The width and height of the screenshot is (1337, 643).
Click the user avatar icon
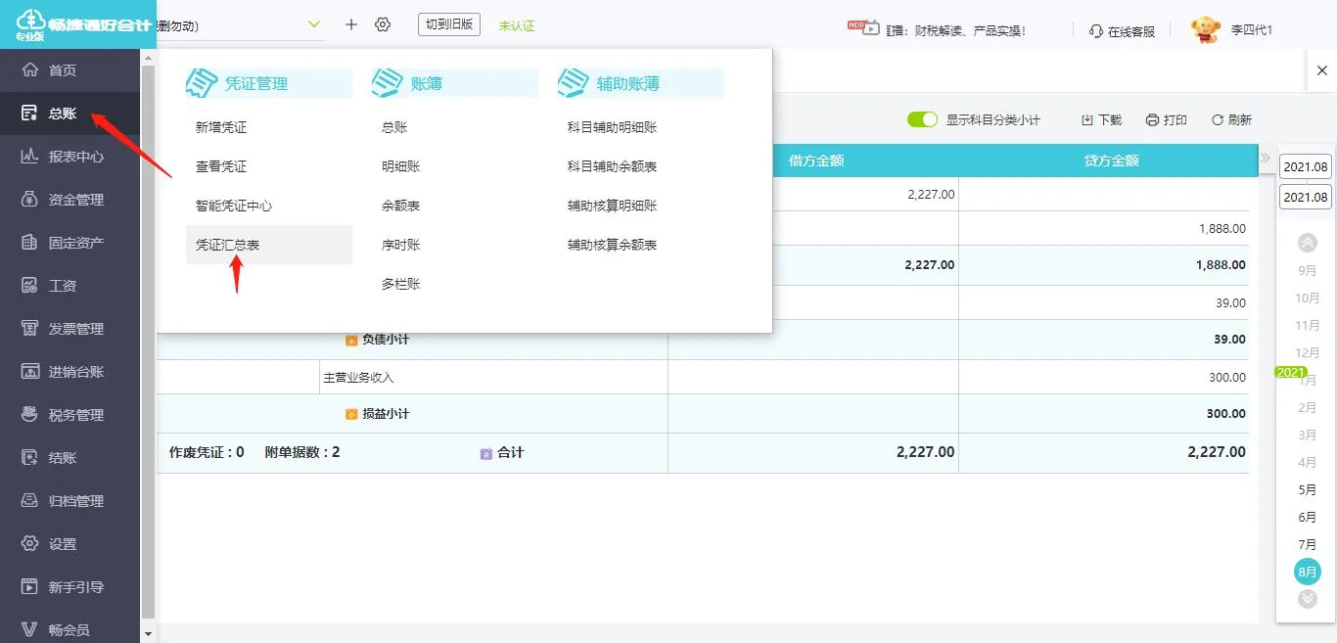pyautogui.click(x=1205, y=29)
